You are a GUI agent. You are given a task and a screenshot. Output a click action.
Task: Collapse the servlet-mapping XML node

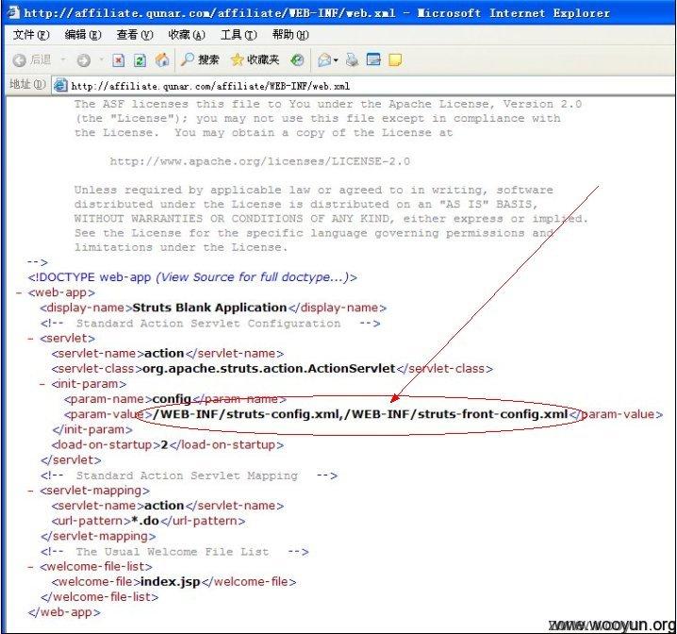coord(31,491)
